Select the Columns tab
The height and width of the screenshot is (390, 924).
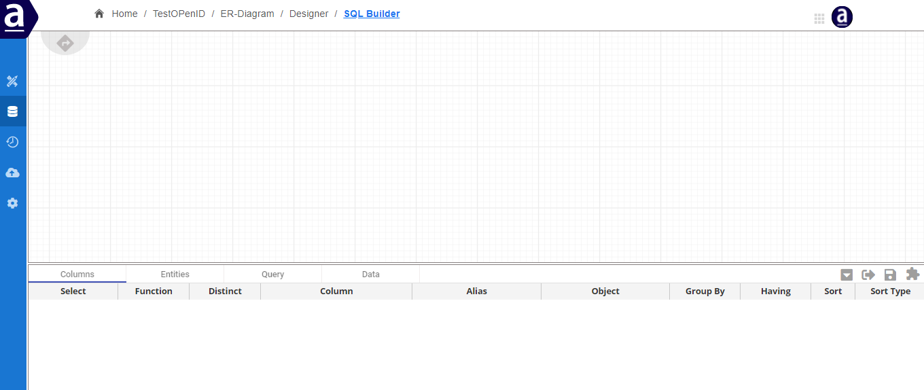tap(77, 274)
